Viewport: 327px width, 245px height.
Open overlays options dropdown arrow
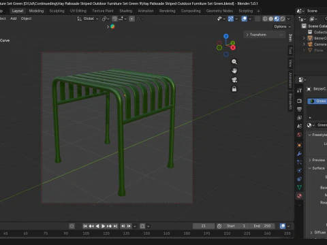point(250,19)
